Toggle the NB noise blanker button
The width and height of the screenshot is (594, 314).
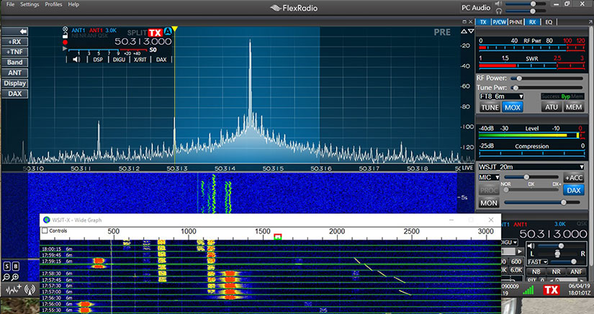point(536,272)
